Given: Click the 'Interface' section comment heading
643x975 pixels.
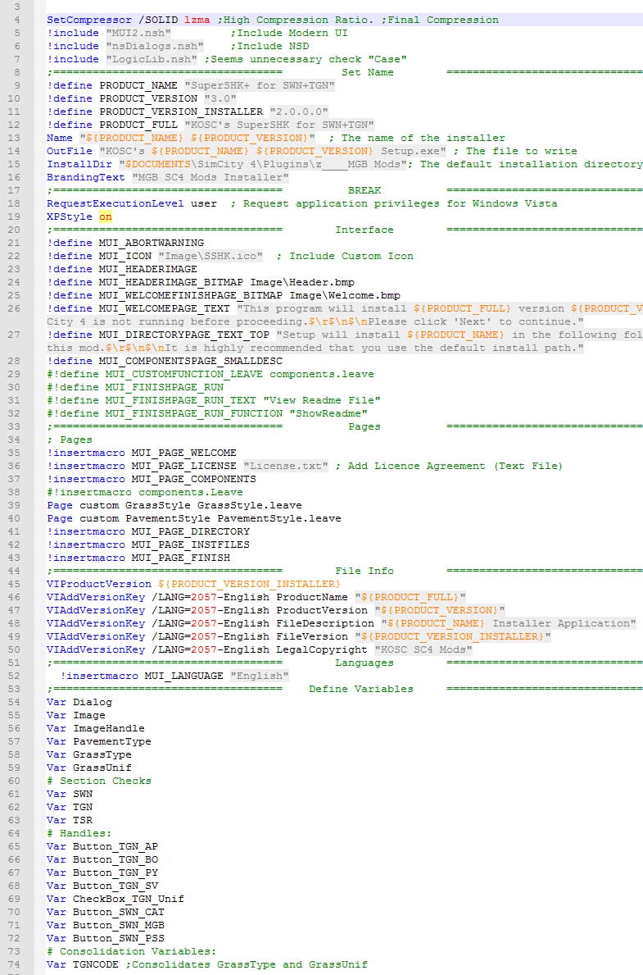Looking at the screenshot, I should (x=364, y=230).
